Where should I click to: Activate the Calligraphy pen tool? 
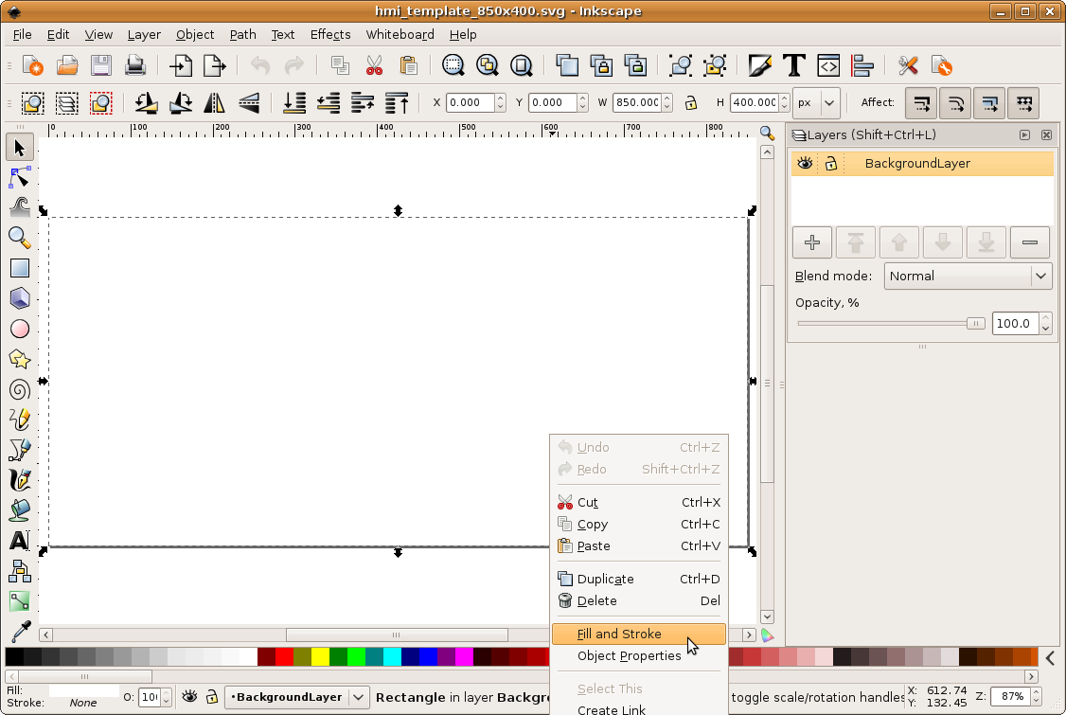(20, 479)
